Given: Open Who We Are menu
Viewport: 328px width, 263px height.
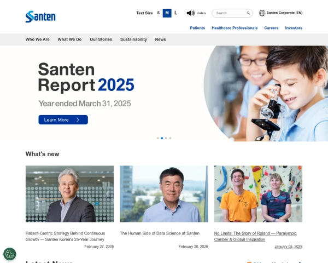Looking at the screenshot, I should coord(37,39).
